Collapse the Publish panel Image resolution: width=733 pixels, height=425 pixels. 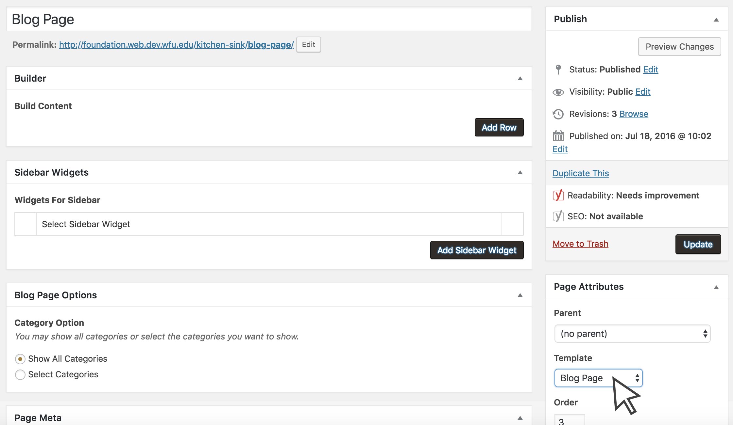pyautogui.click(x=716, y=20)
